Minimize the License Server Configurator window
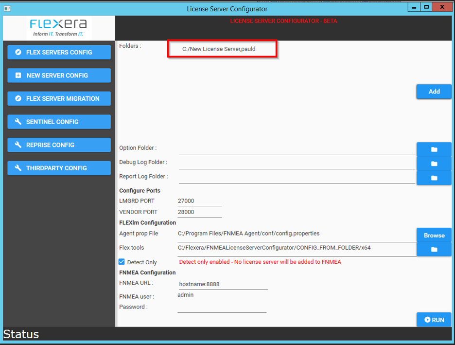The image size is (455, 345). [x=414, y=7]
